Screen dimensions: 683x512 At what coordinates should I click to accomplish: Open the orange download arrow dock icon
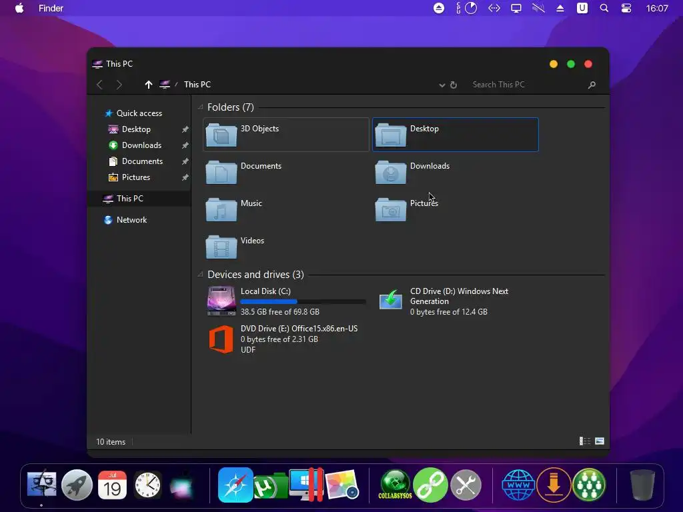[554, 485]
